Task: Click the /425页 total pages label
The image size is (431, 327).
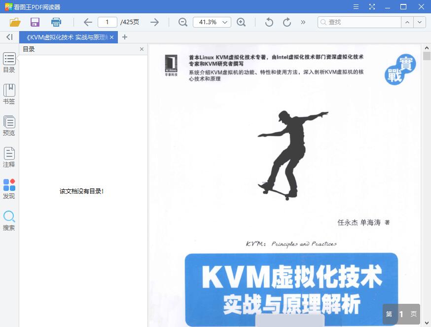Action: [130, 22]
